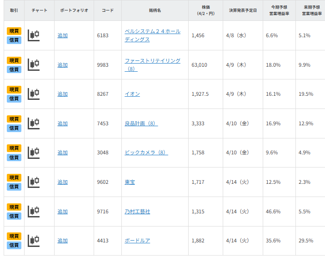This screenshot has height=261, width=325.
Task: Add ビックカメラ to portfolio via 追加
Action: tap(62, 153)
